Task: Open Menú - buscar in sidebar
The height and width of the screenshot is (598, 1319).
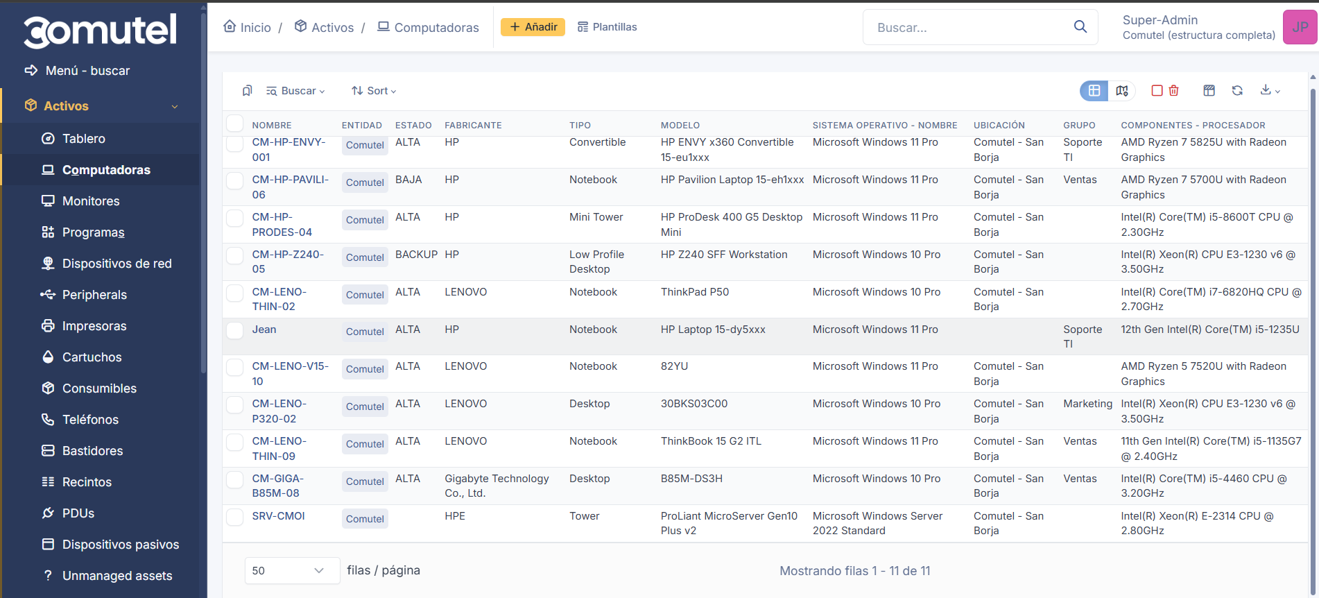Action: coord(77,71)
